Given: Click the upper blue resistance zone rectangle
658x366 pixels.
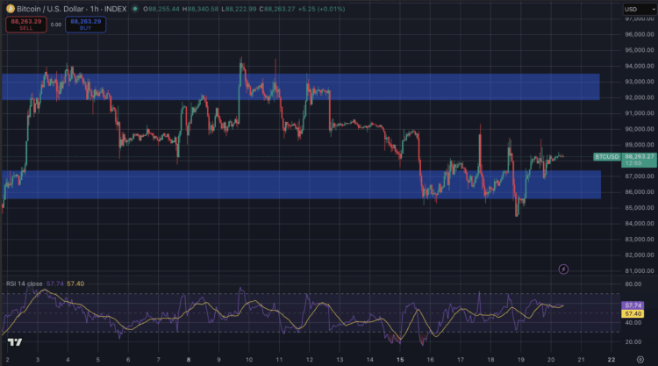Looking at the screenshot, I should [x=300, y=87].
